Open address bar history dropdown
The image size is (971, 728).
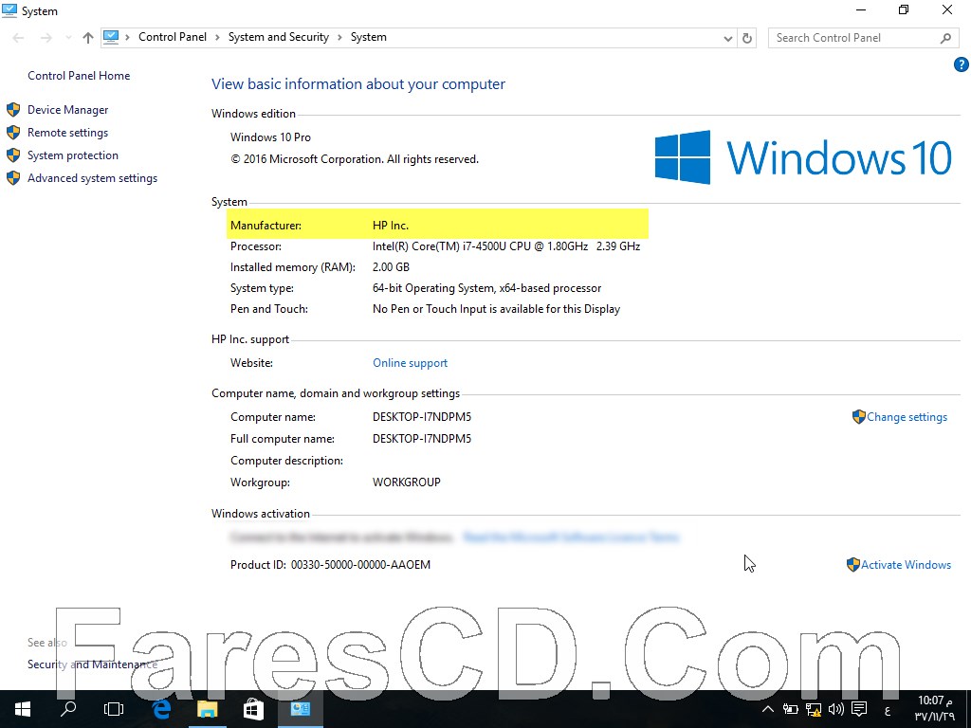coord(728,38)
